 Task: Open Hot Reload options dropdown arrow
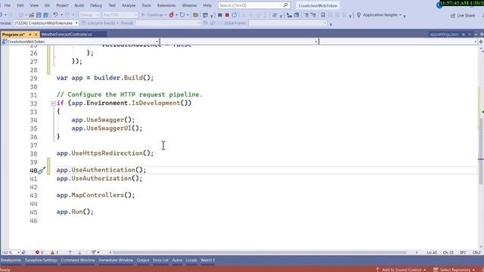[176, 15]
